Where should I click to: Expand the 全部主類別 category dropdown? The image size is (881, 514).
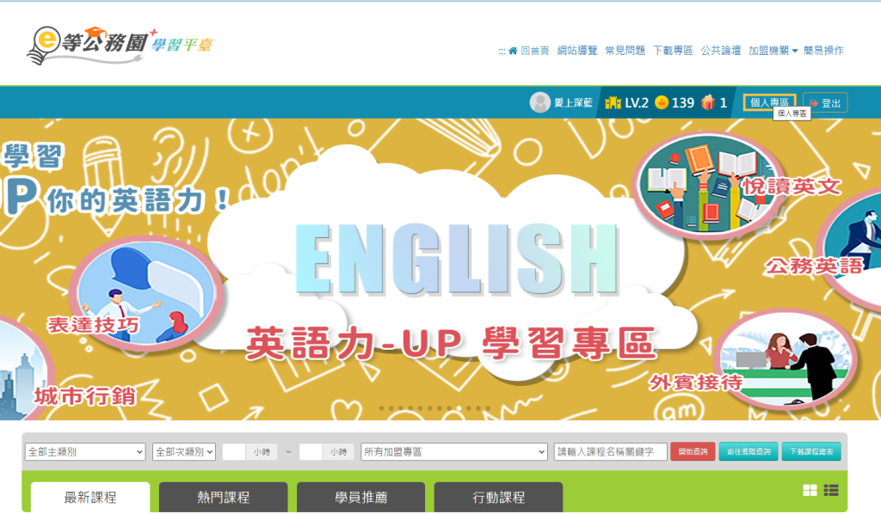(x=85, y=452)
